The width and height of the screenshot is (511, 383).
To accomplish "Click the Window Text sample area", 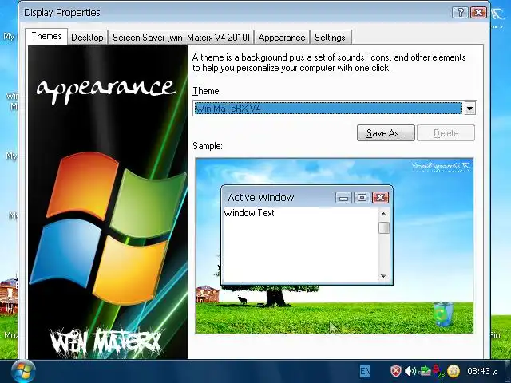I will point(249,213).
